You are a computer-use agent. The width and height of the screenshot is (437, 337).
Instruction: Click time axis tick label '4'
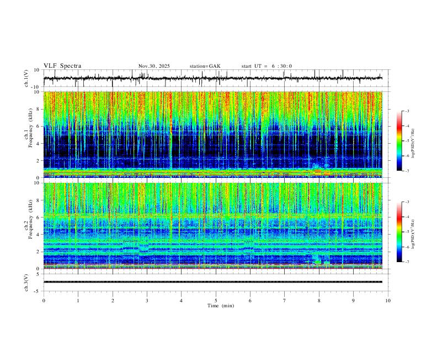click(182, 301)
